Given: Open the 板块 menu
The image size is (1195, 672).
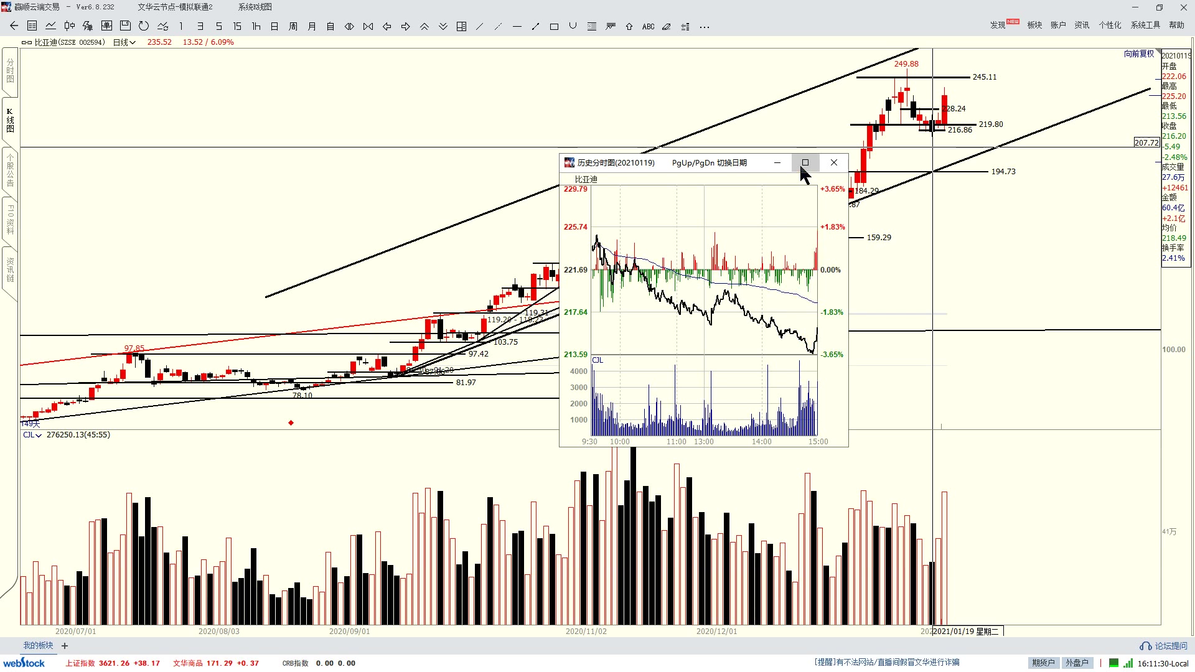Looking at the screenshot, I should click(x=1034, y=25).
